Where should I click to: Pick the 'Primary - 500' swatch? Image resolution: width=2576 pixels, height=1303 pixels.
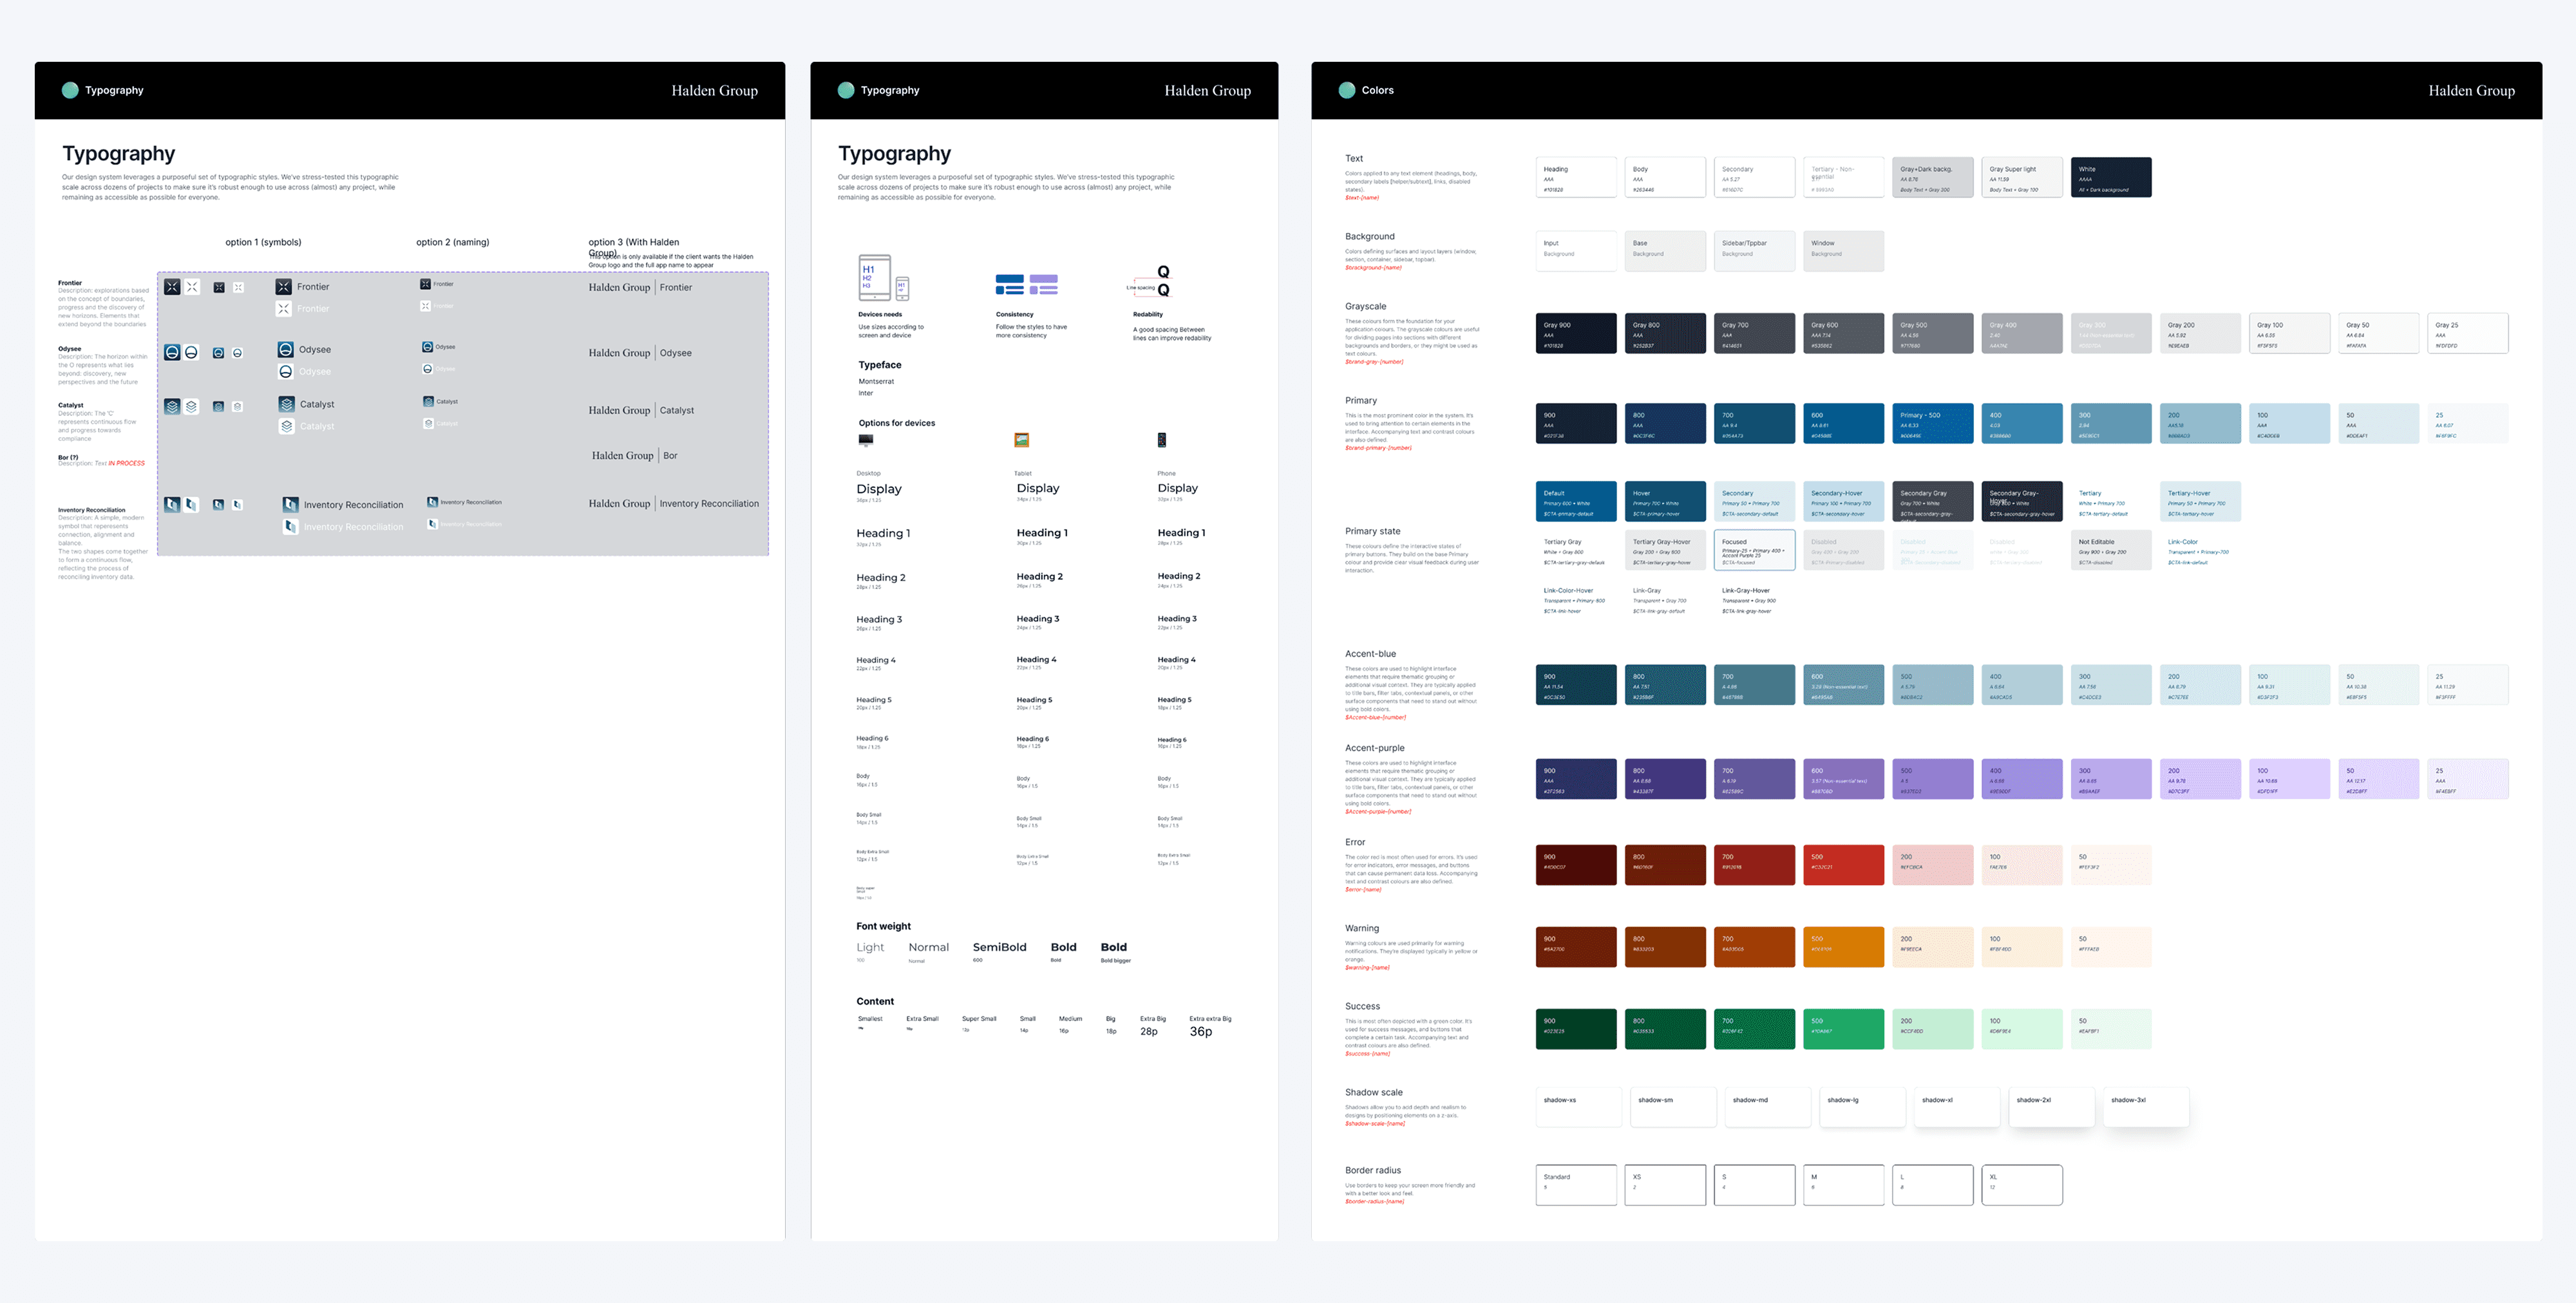click(1933, 423)
